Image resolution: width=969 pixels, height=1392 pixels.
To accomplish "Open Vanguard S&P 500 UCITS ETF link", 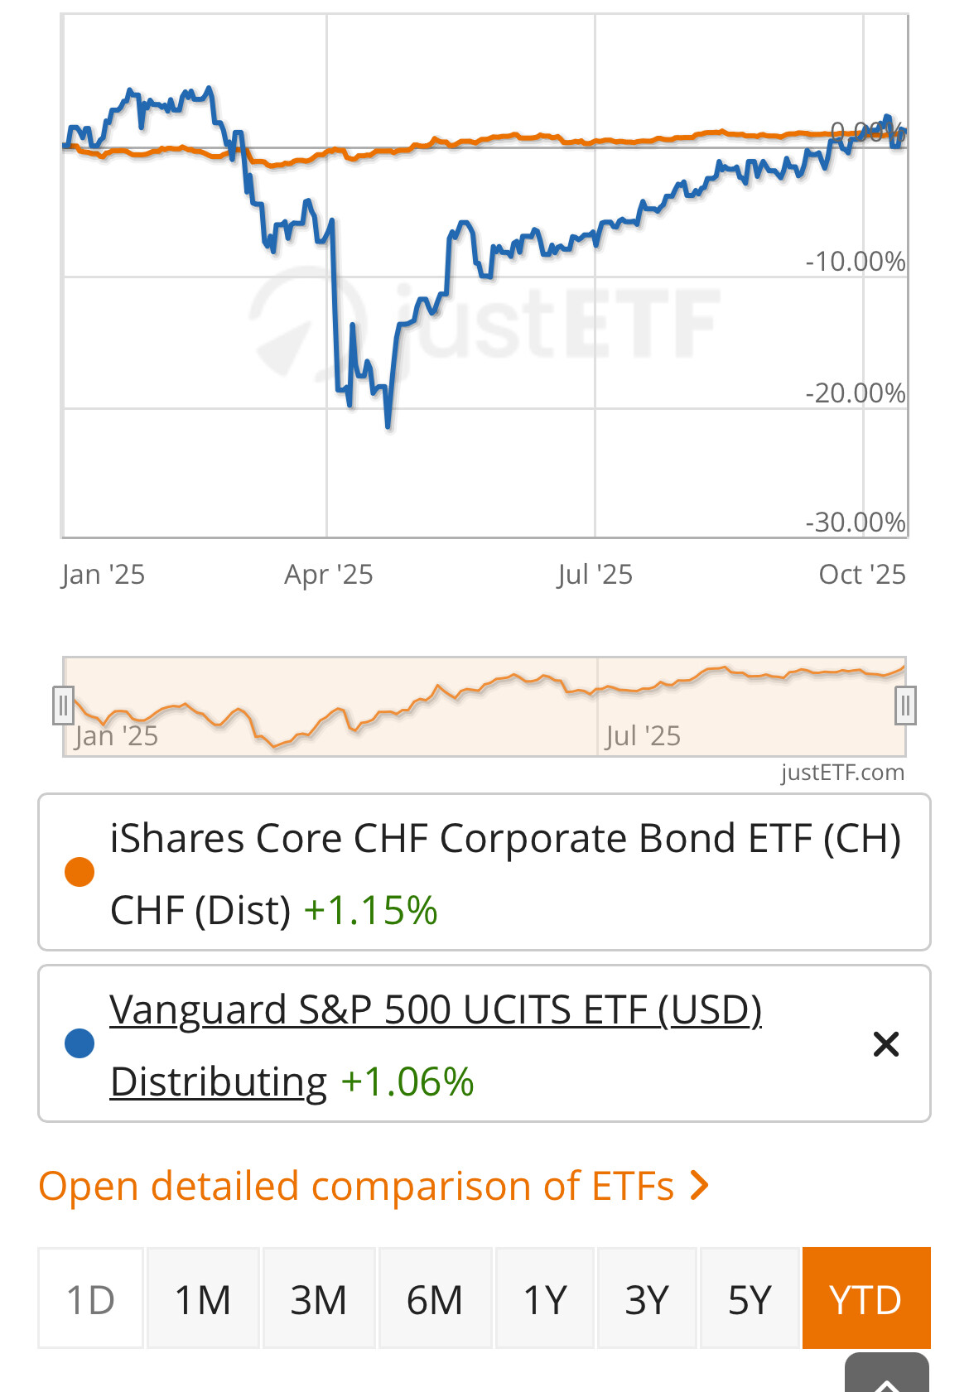I will tap(435, 1010).
